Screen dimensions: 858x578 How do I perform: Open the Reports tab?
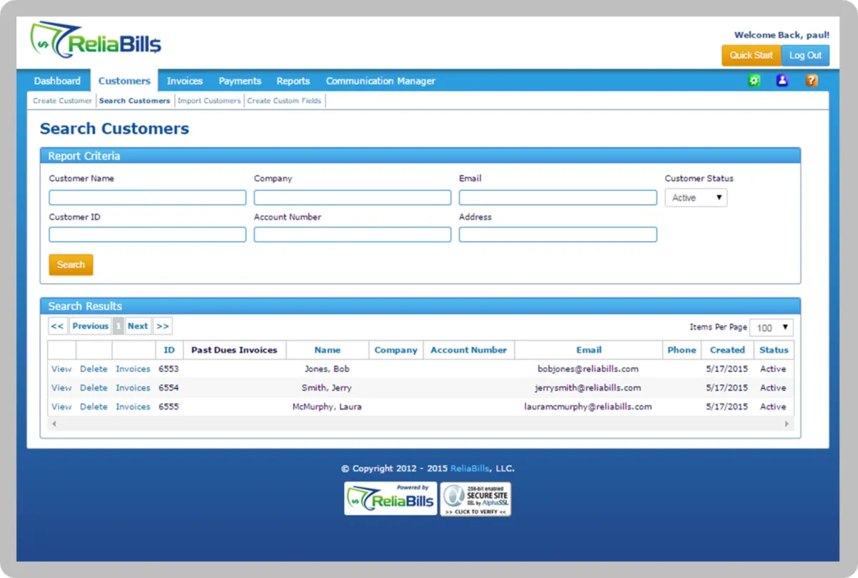293,81
